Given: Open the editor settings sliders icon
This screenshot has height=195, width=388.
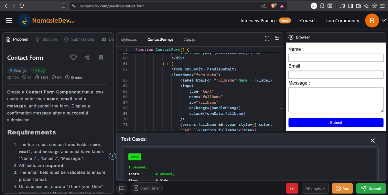Looking at the screenshot, I should point(277,38).
